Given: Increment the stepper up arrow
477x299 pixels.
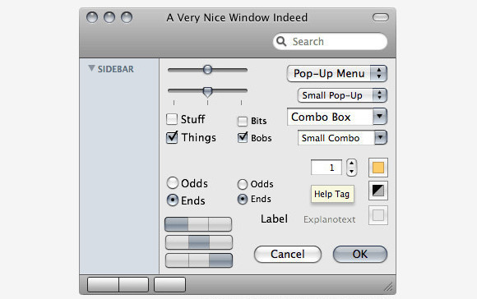Looking at the screenshot, I should click(x=352, y=163).
